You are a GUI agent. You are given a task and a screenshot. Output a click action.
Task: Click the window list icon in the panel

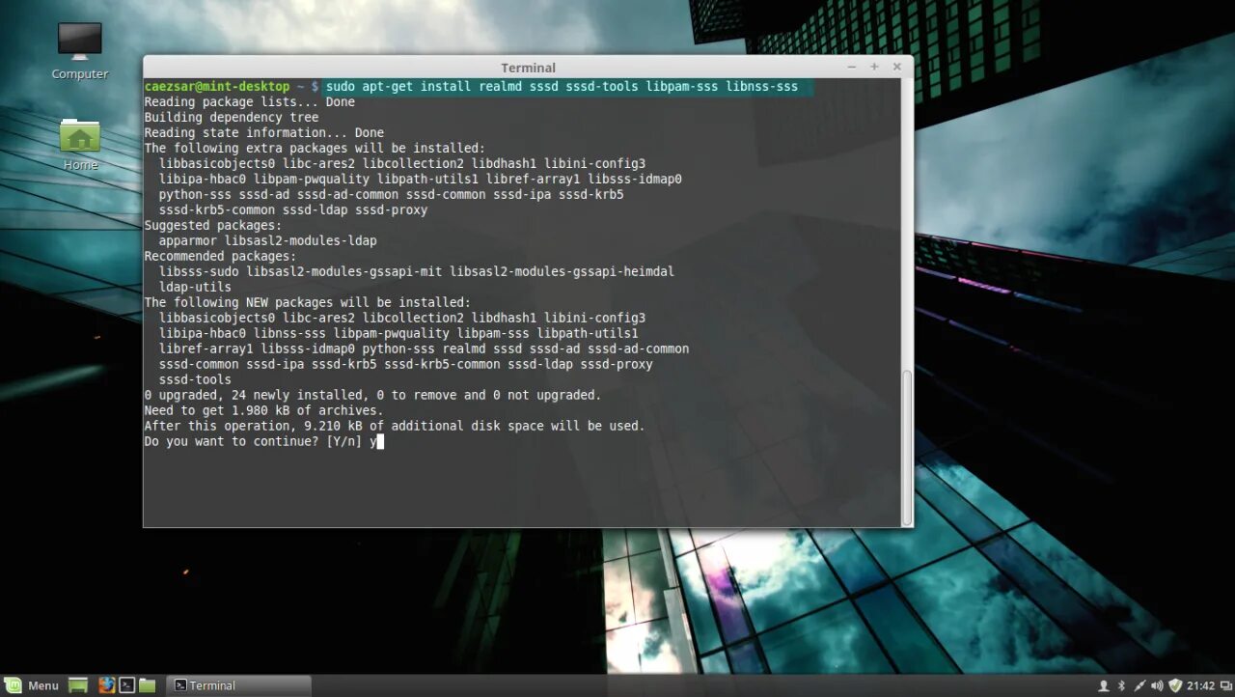[x=1225, y=686]
